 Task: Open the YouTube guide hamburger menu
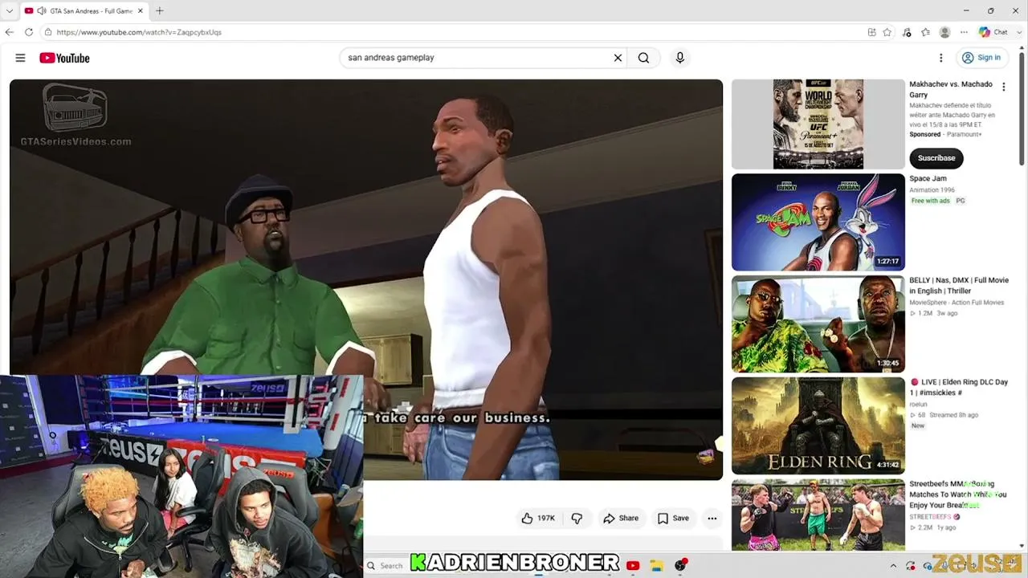coord(20,58)
